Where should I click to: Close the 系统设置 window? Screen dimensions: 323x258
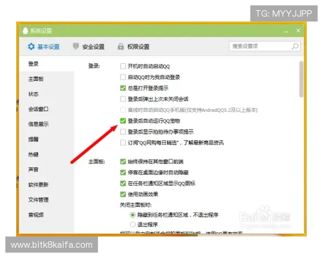pos(298,31)
